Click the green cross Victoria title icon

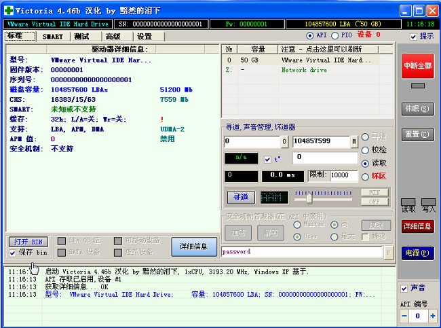[x=7, y=11]
